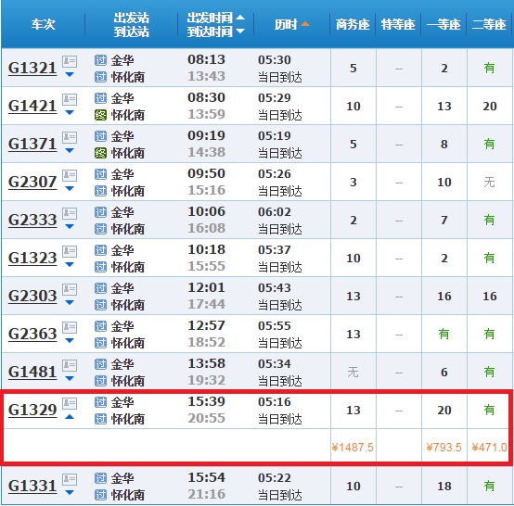Open passenger info card icon for G2307
The width and height of the screenshot is (514, 506).
click(x=70, y=175)
